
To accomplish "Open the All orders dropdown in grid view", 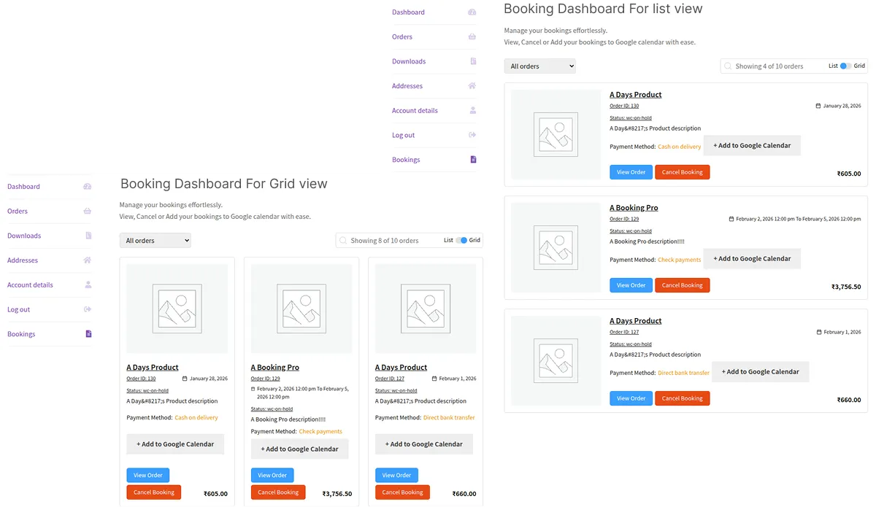I will coord(155,239).
